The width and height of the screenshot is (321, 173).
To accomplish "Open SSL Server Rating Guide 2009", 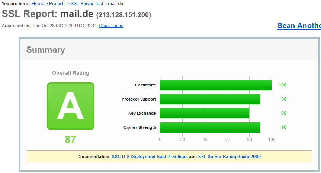I will [x=229, y=157].
